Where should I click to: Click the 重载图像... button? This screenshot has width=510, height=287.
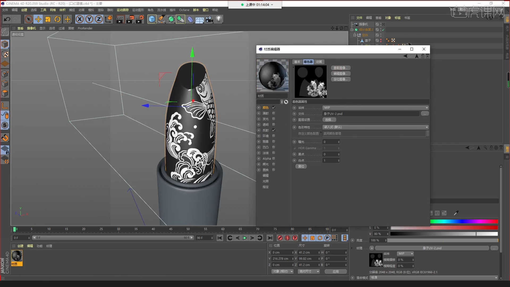(x=341, y=68)
